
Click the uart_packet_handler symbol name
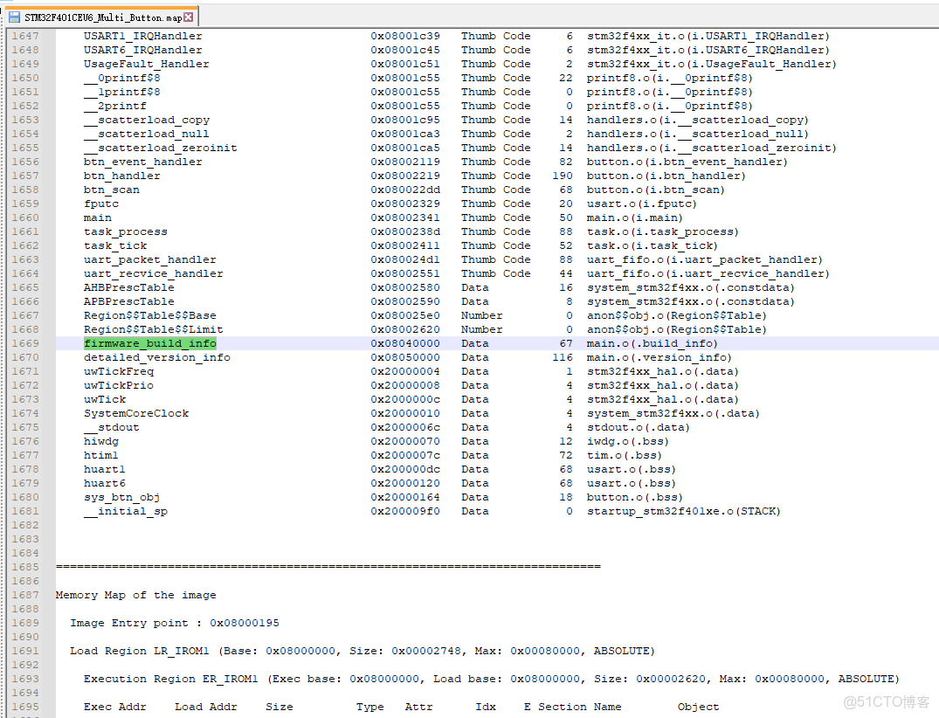(x=149, y=260)
